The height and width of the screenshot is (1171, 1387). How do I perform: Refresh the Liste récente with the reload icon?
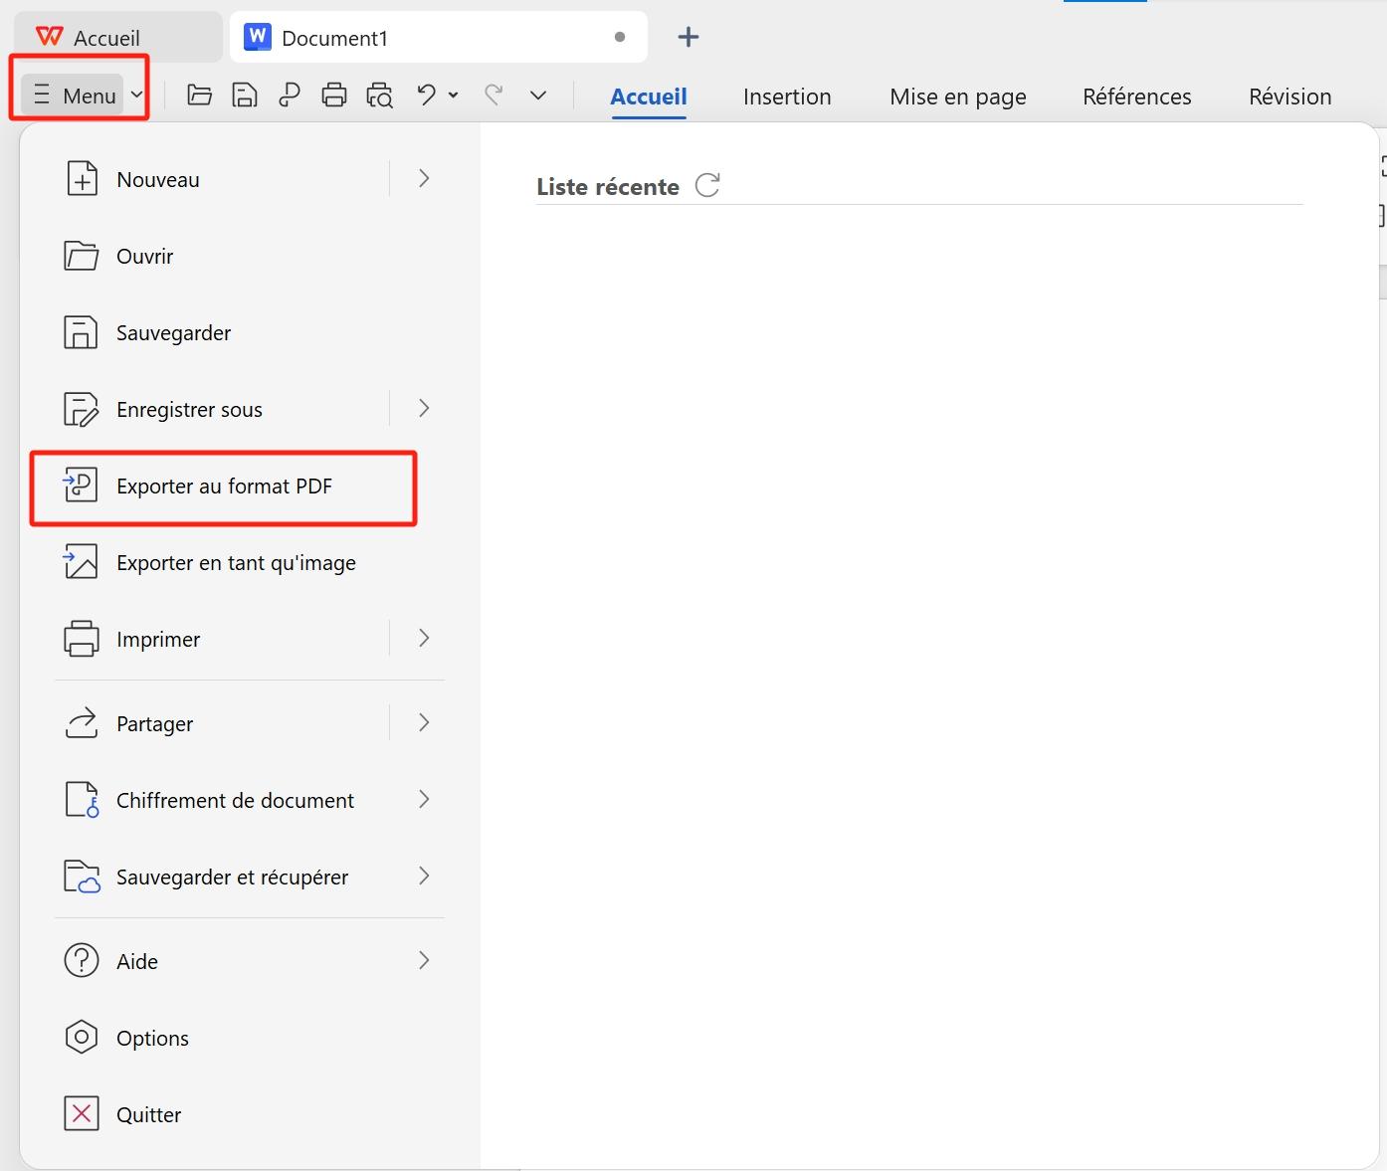[706, 184]
